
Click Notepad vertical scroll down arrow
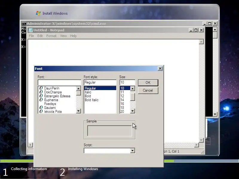point(201,140)
